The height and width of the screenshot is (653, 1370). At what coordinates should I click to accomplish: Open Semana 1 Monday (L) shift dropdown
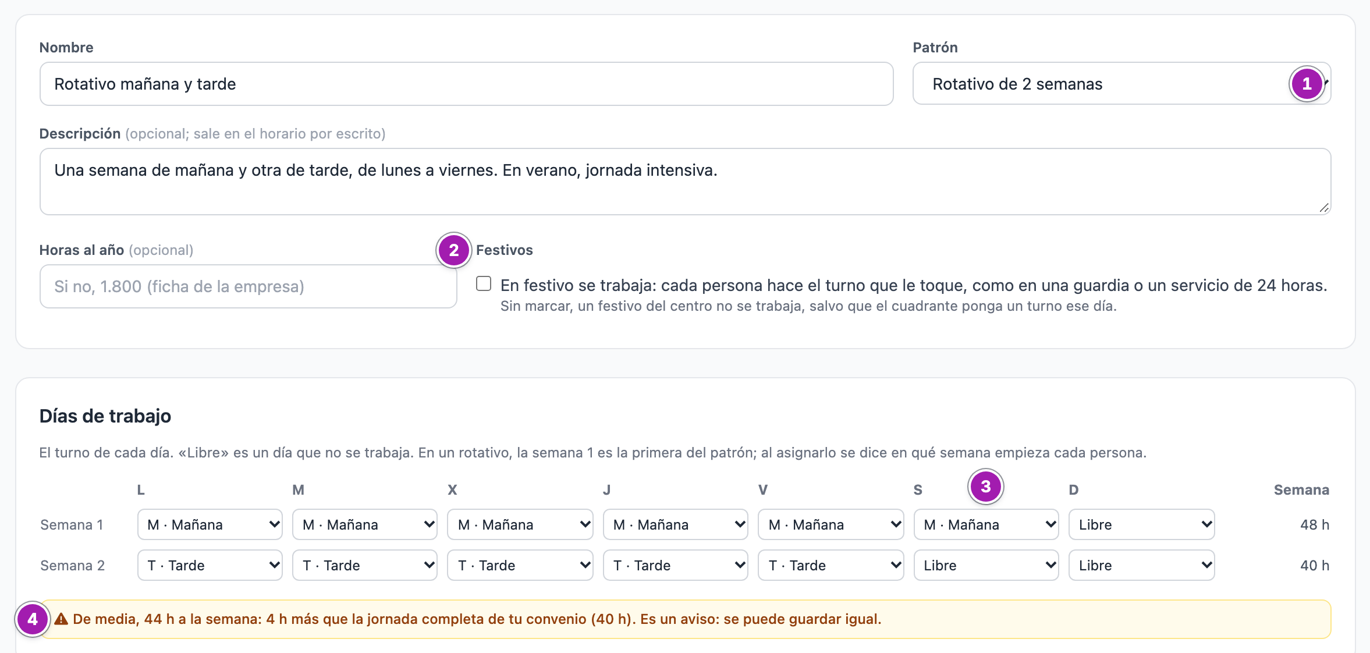coord(210,524)
